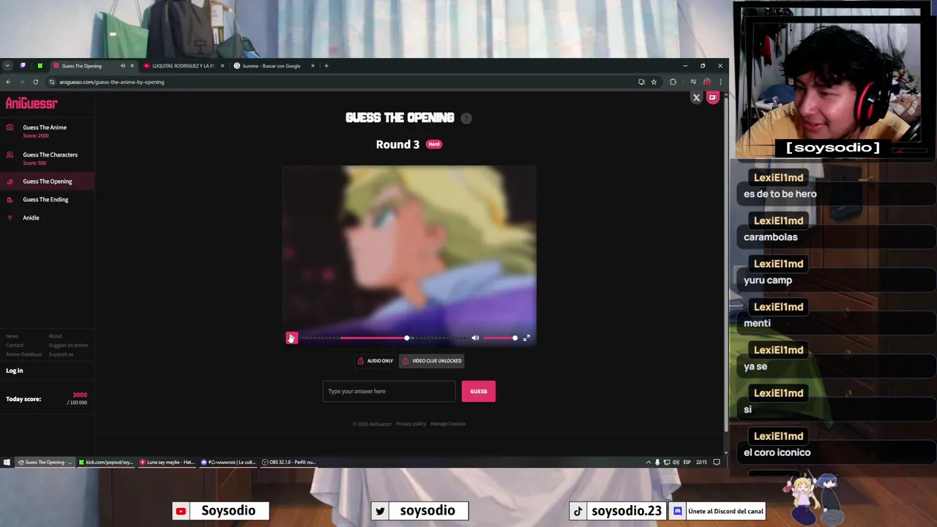Reload the AniGuessr page

pos(35,82)
